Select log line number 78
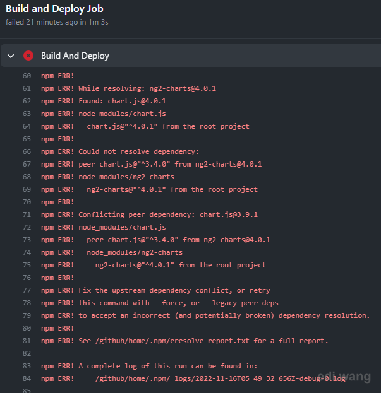 (27, 303)
